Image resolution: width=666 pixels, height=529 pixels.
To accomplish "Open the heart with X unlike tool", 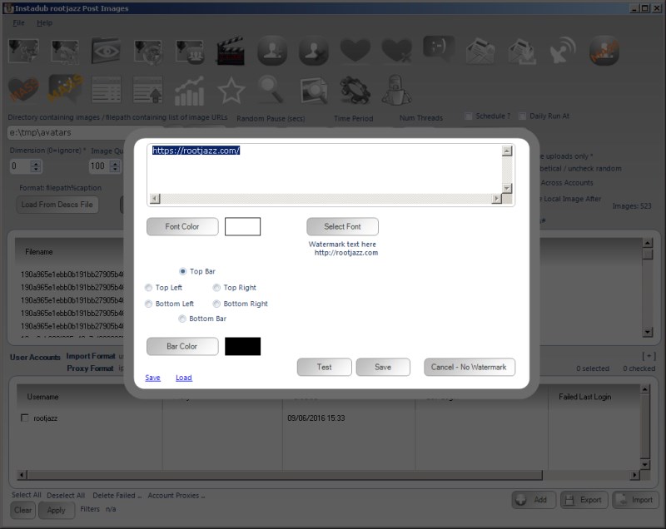I will click(397, 51).
